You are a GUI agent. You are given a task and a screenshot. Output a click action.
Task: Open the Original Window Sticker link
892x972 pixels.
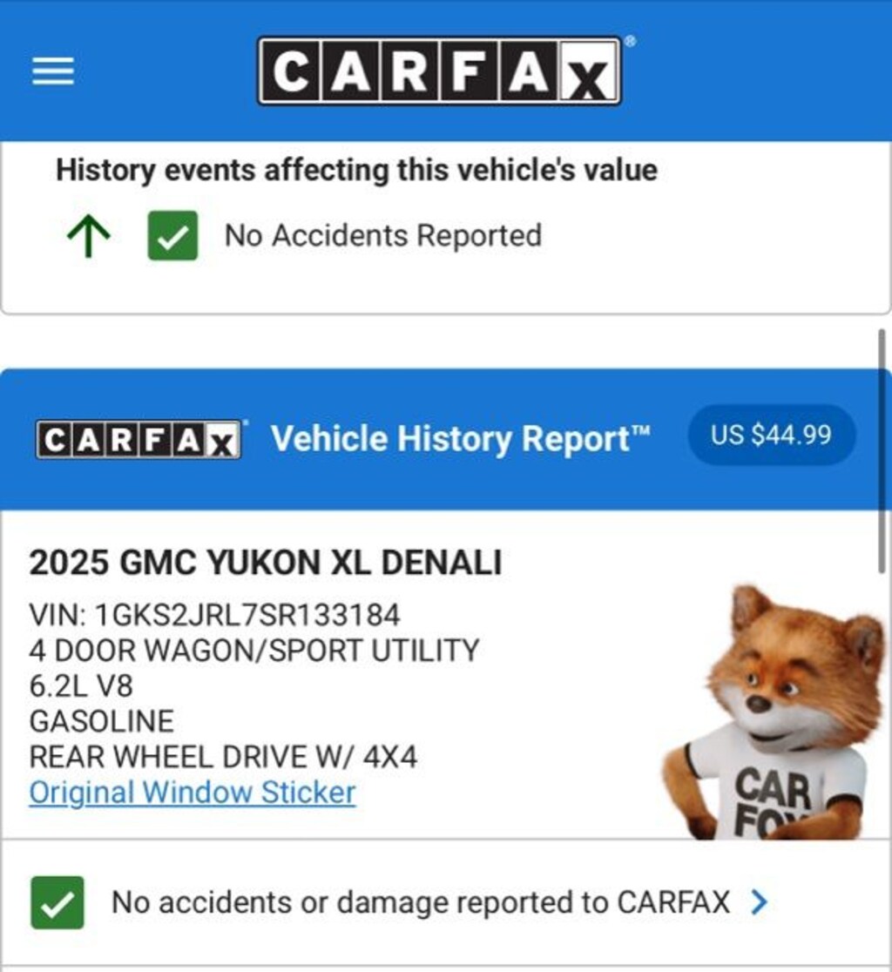[193, 793]
